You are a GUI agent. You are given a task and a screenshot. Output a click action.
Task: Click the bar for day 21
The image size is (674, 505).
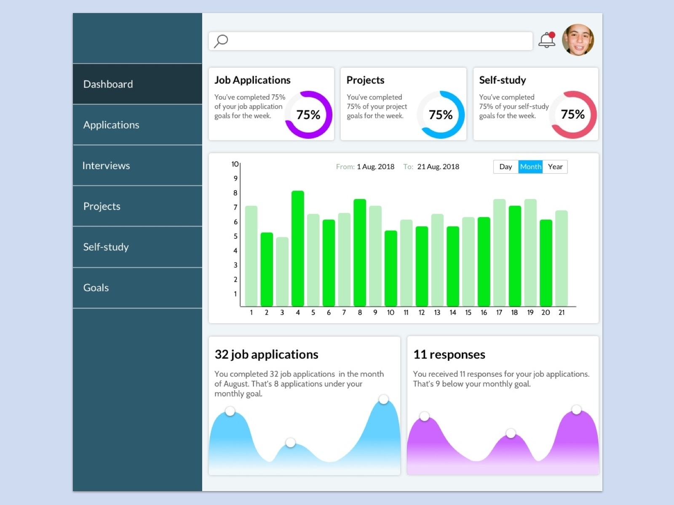point(562,258)
